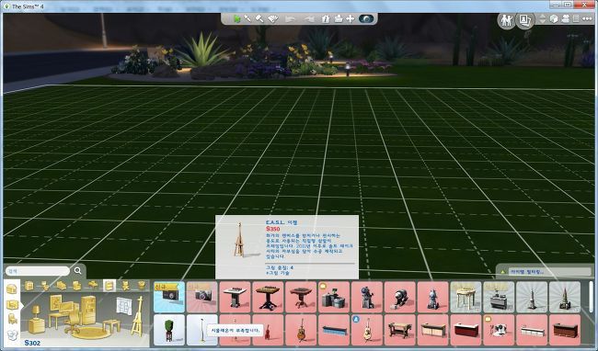Image resolution: width=598 pixels, height=351 pixels.
Task: Select the observatory telescope thumbnail
Action: pyautogui.click(x=399, y=297)
